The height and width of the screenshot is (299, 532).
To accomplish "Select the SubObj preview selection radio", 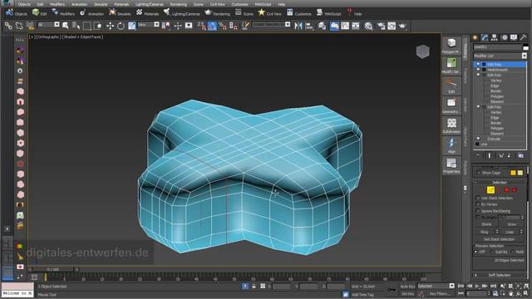I will (491, 252).
